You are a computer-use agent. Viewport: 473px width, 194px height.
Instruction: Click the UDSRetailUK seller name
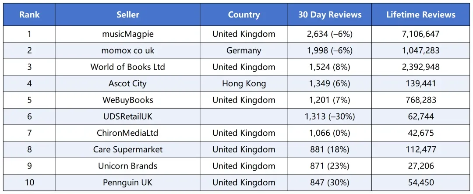pyautogui.click(x=127, y=116)
